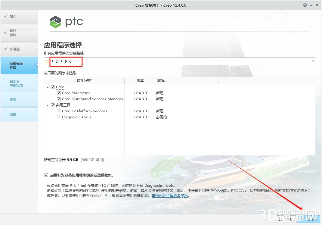322x225 pixels.
Task: Click the 下一步 button
Action: tap(308, 219)
